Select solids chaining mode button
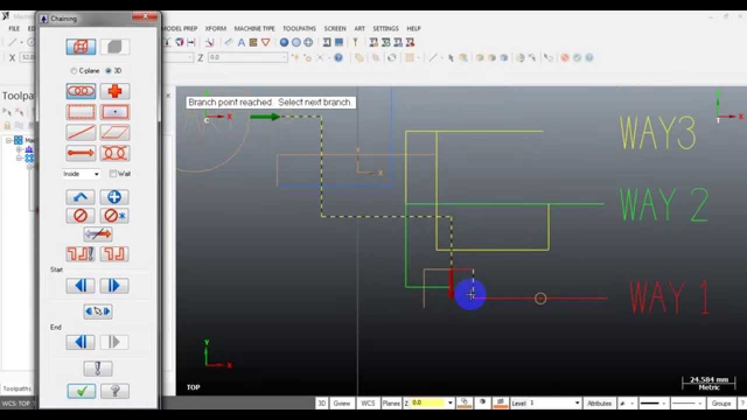 tap(115, 47)
